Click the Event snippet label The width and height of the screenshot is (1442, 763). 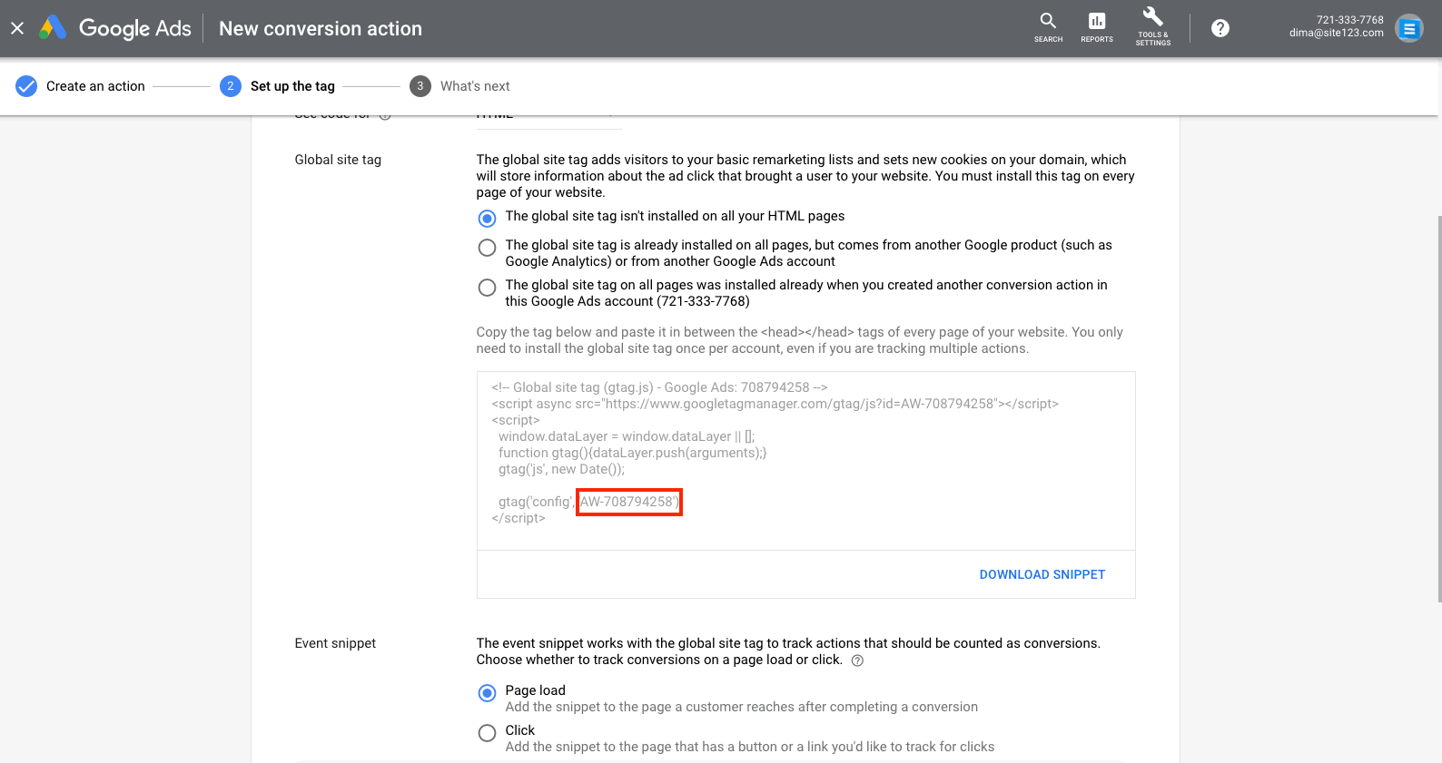335,643
